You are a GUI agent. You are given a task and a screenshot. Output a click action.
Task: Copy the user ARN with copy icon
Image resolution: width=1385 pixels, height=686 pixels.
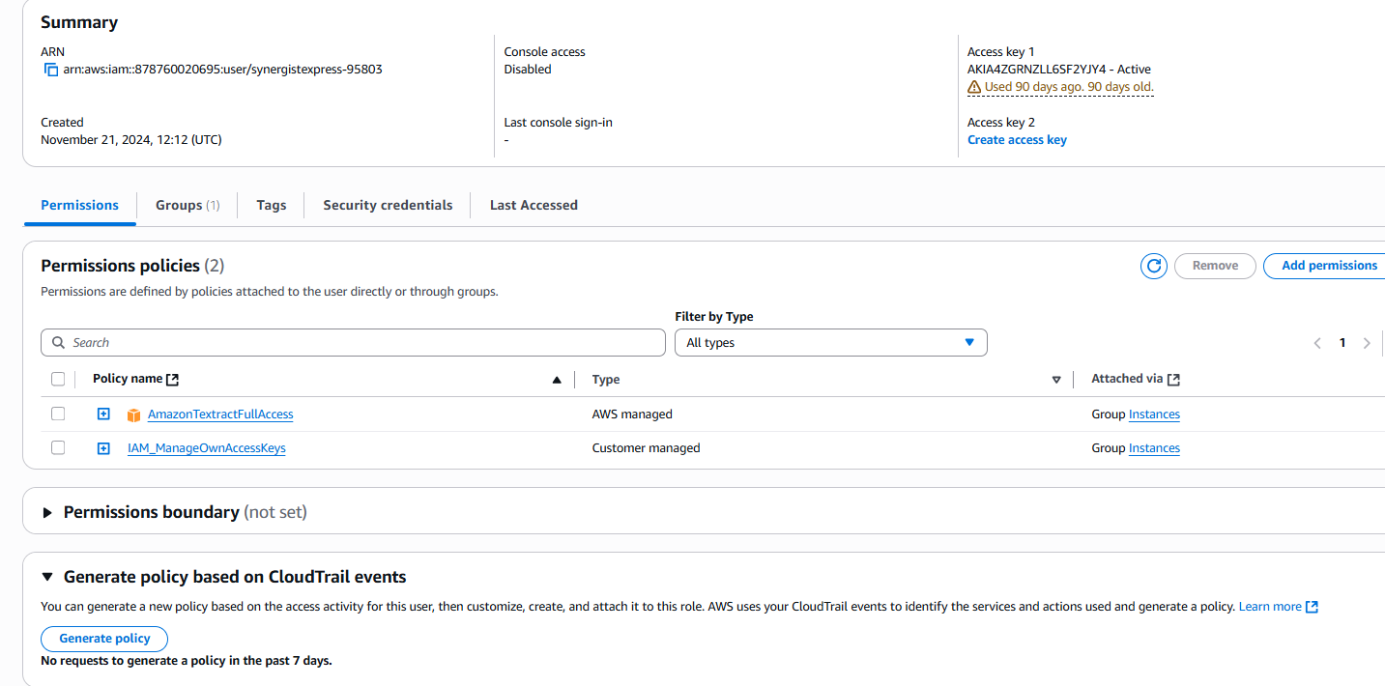point(51,70)
